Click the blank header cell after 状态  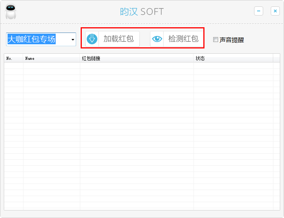tap(276, 58)
